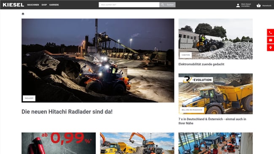
Task: Open the KARRIERE menu item
Action: click(54, 5)
